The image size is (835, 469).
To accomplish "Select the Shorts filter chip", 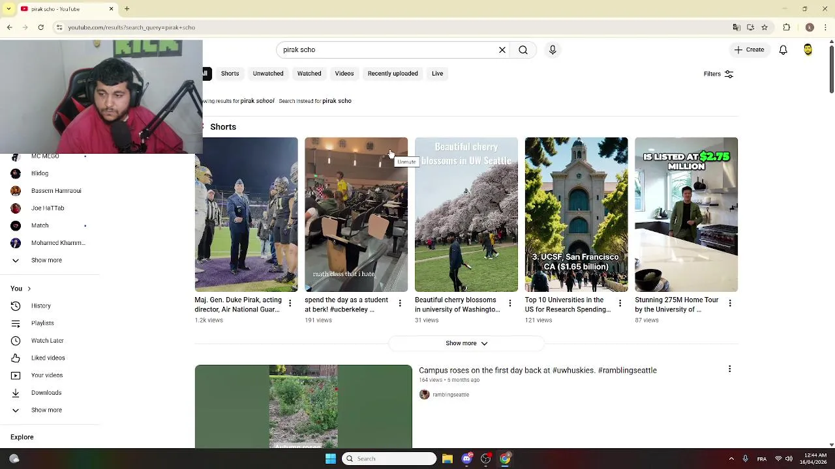I will 230,74.
